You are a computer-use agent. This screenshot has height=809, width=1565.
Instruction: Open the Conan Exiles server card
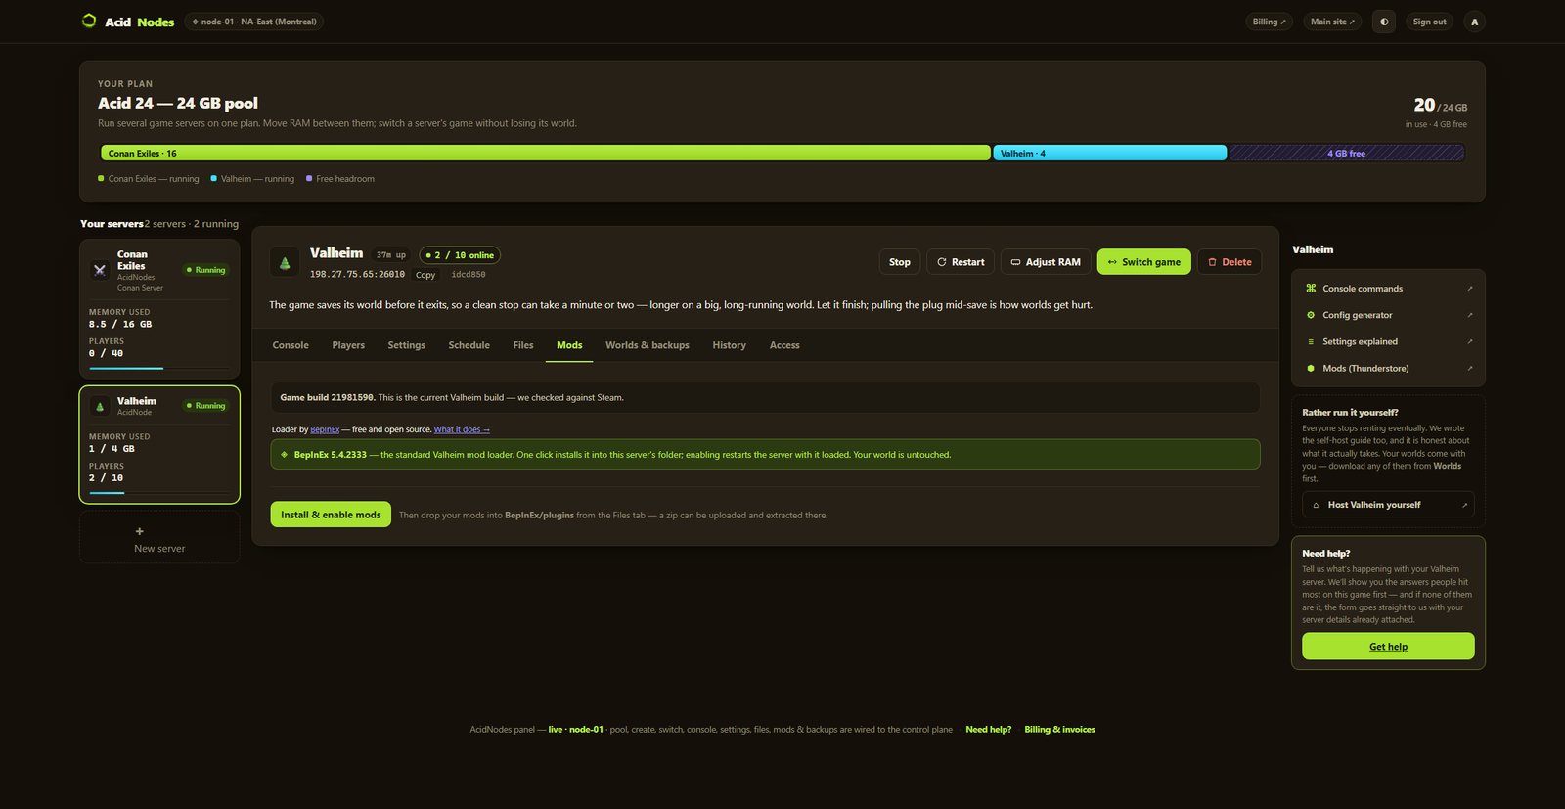click(159, 308)
